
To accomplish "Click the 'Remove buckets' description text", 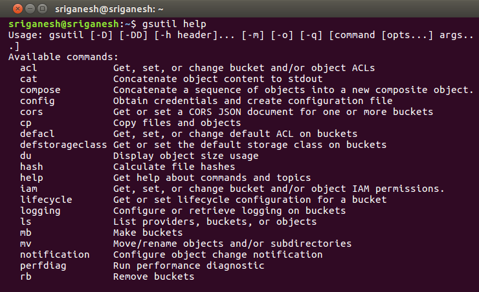I will pyautogui.click(x=153, y=276).
